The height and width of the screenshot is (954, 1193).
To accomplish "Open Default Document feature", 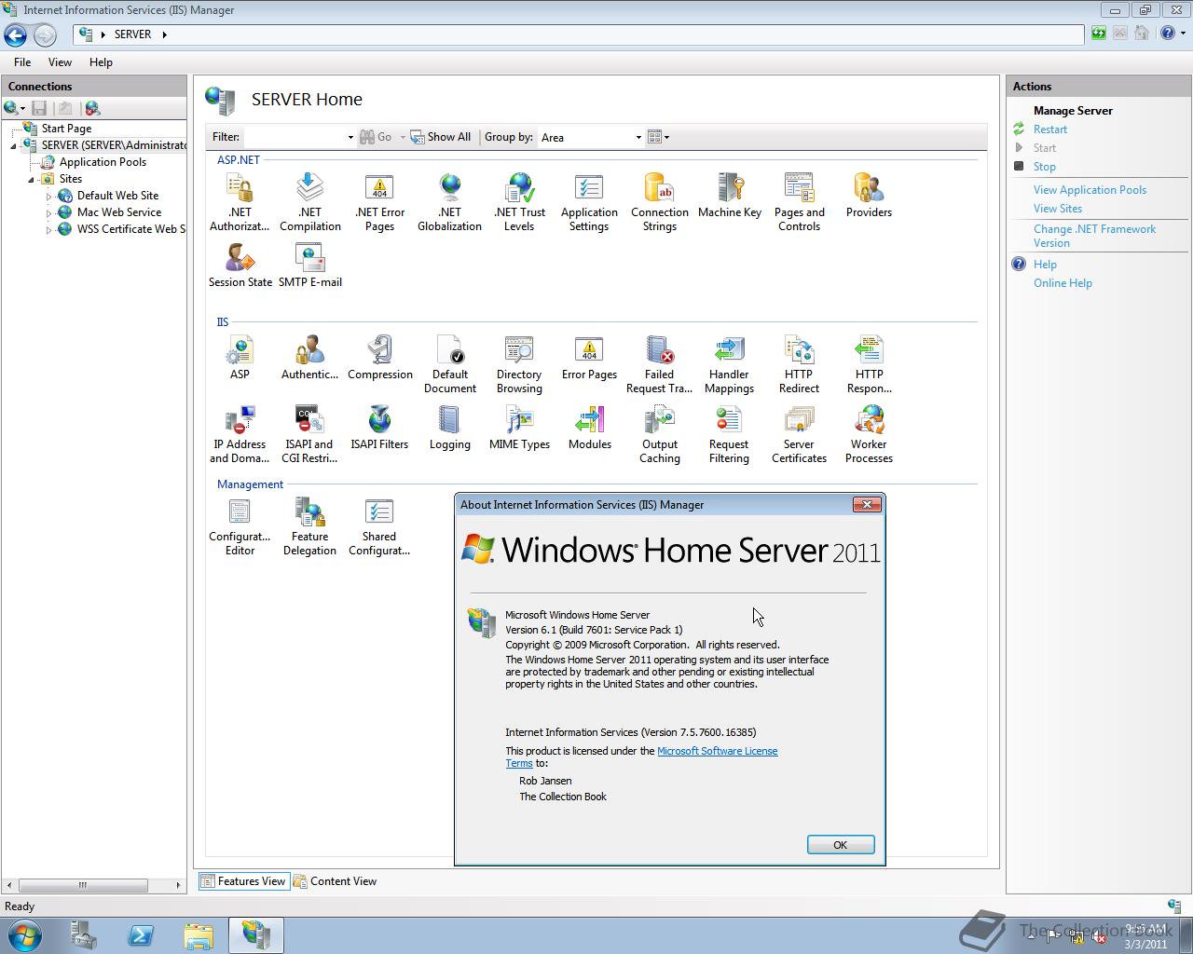I will click(449, 364).
